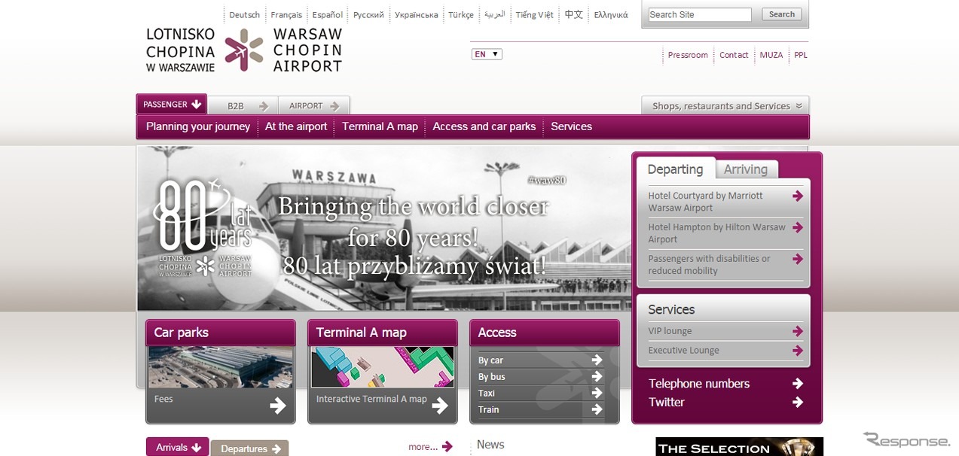The image size is (959, 456).
Task: Select the PASSENGER tab
Action: [172, 105]
